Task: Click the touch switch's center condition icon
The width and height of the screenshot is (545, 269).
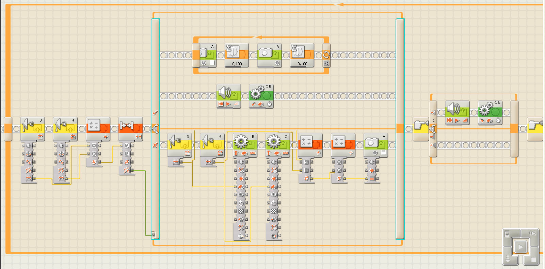Action: (x=433, y=129)
